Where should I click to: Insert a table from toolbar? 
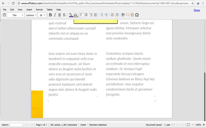click(x=123, y=15)
